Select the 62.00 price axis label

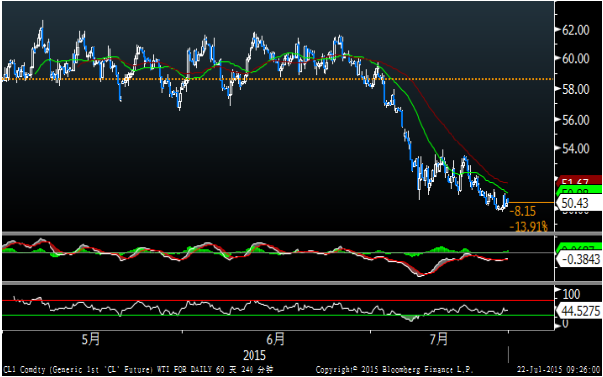[575, 30]
